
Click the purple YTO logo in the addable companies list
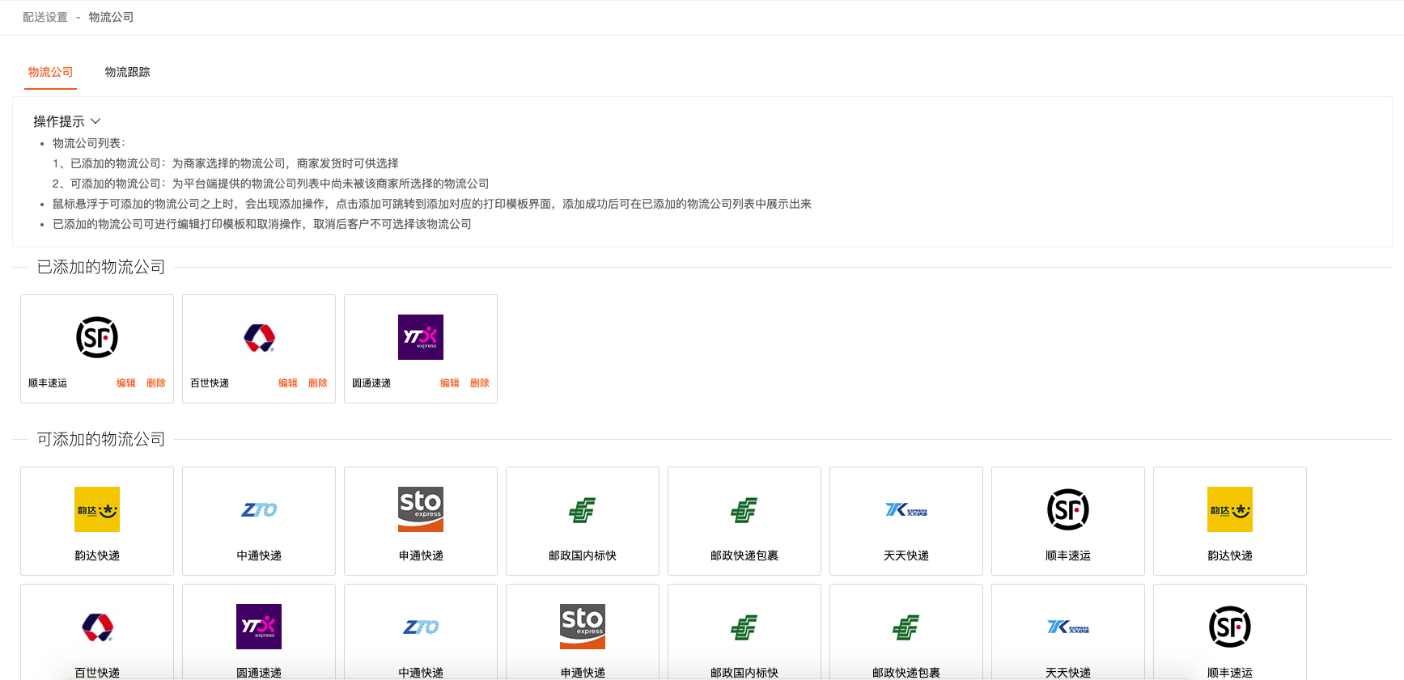coord(259,627)
